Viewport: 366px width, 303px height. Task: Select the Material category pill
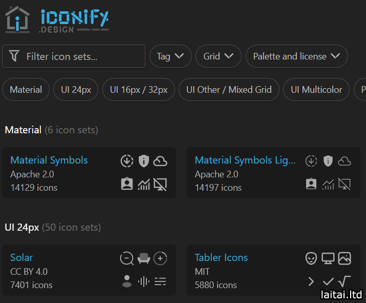(x=26, y=90)
